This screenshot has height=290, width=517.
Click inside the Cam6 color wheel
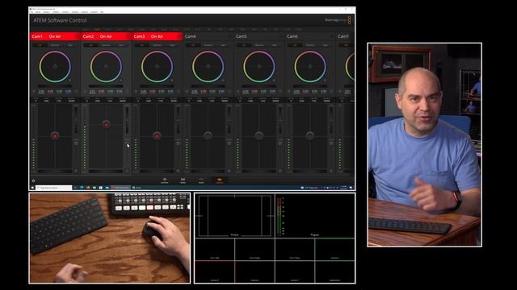click(x=310, y=66)
